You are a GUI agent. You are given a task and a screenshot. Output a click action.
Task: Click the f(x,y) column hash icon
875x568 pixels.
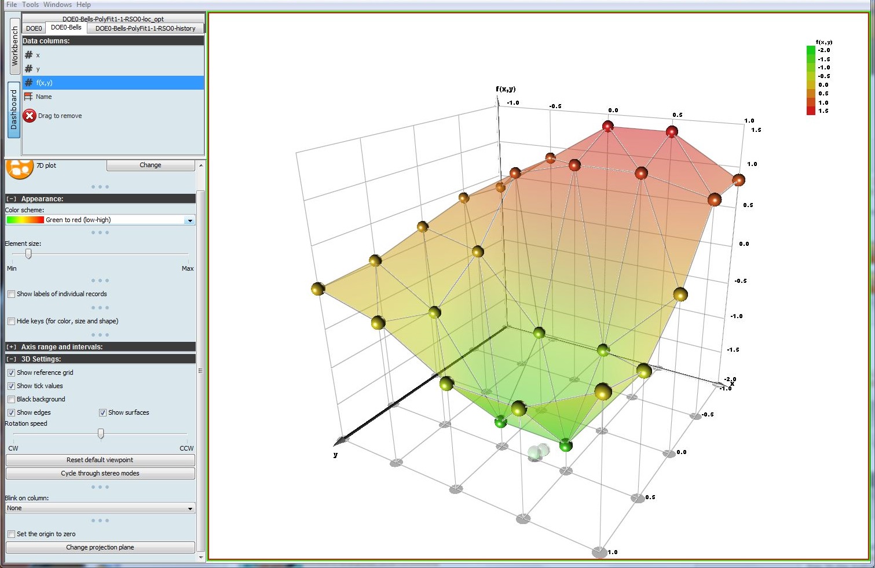(28, 83)
